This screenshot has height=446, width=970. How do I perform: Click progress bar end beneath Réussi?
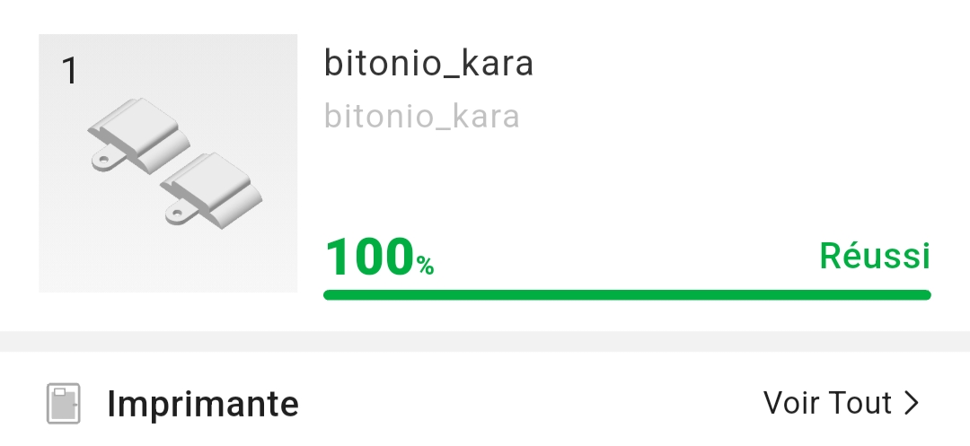pyautogui.click(x=921, y=294)
